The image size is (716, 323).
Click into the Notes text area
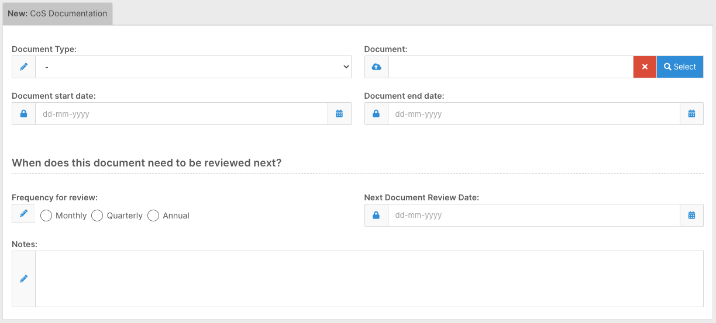point(369,279)
